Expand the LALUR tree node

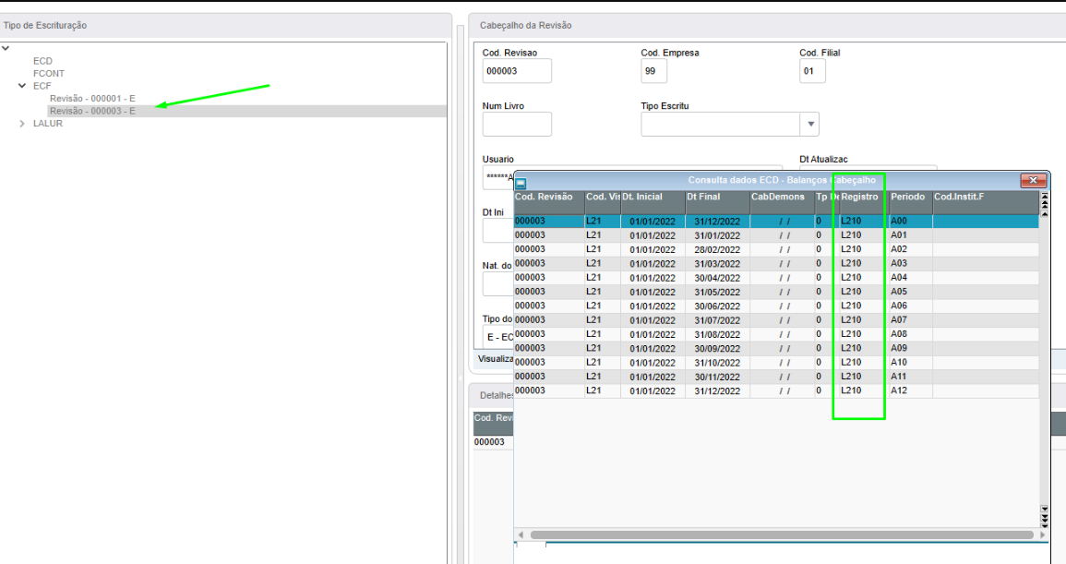[22, 124]
